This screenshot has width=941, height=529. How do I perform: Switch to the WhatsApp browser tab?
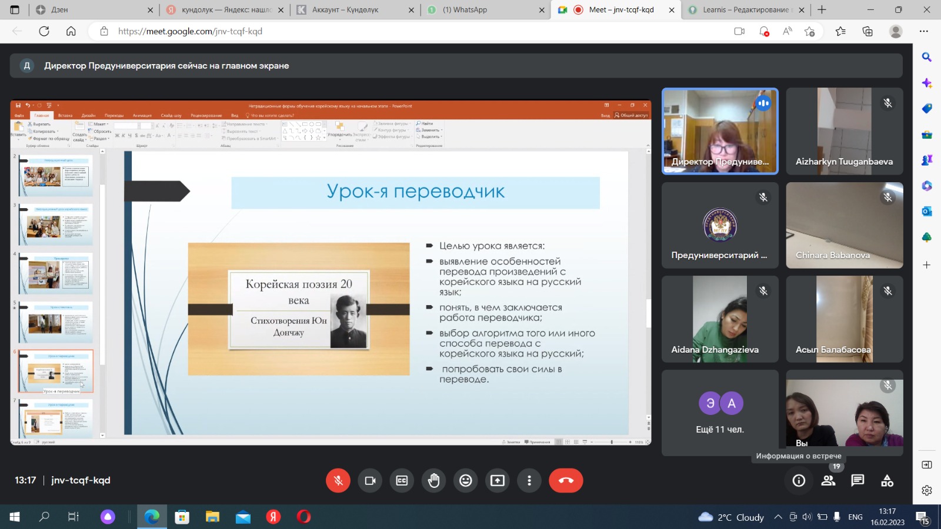pos(482,10)
